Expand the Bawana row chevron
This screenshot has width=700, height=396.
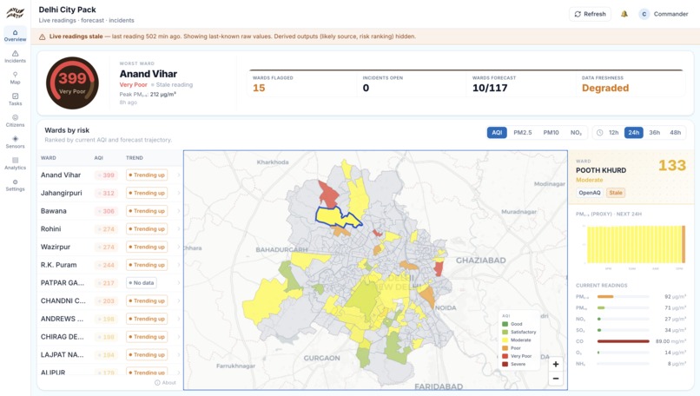[x=179, y=211]
